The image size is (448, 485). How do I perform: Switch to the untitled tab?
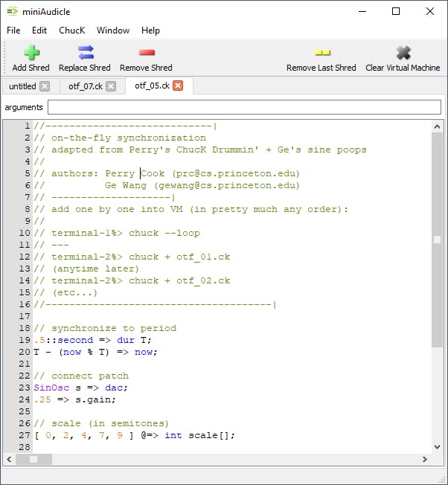tap(22, 86)
